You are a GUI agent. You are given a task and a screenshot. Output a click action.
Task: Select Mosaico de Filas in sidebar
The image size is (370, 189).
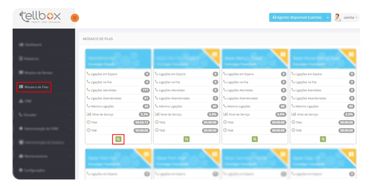(34, 87)
